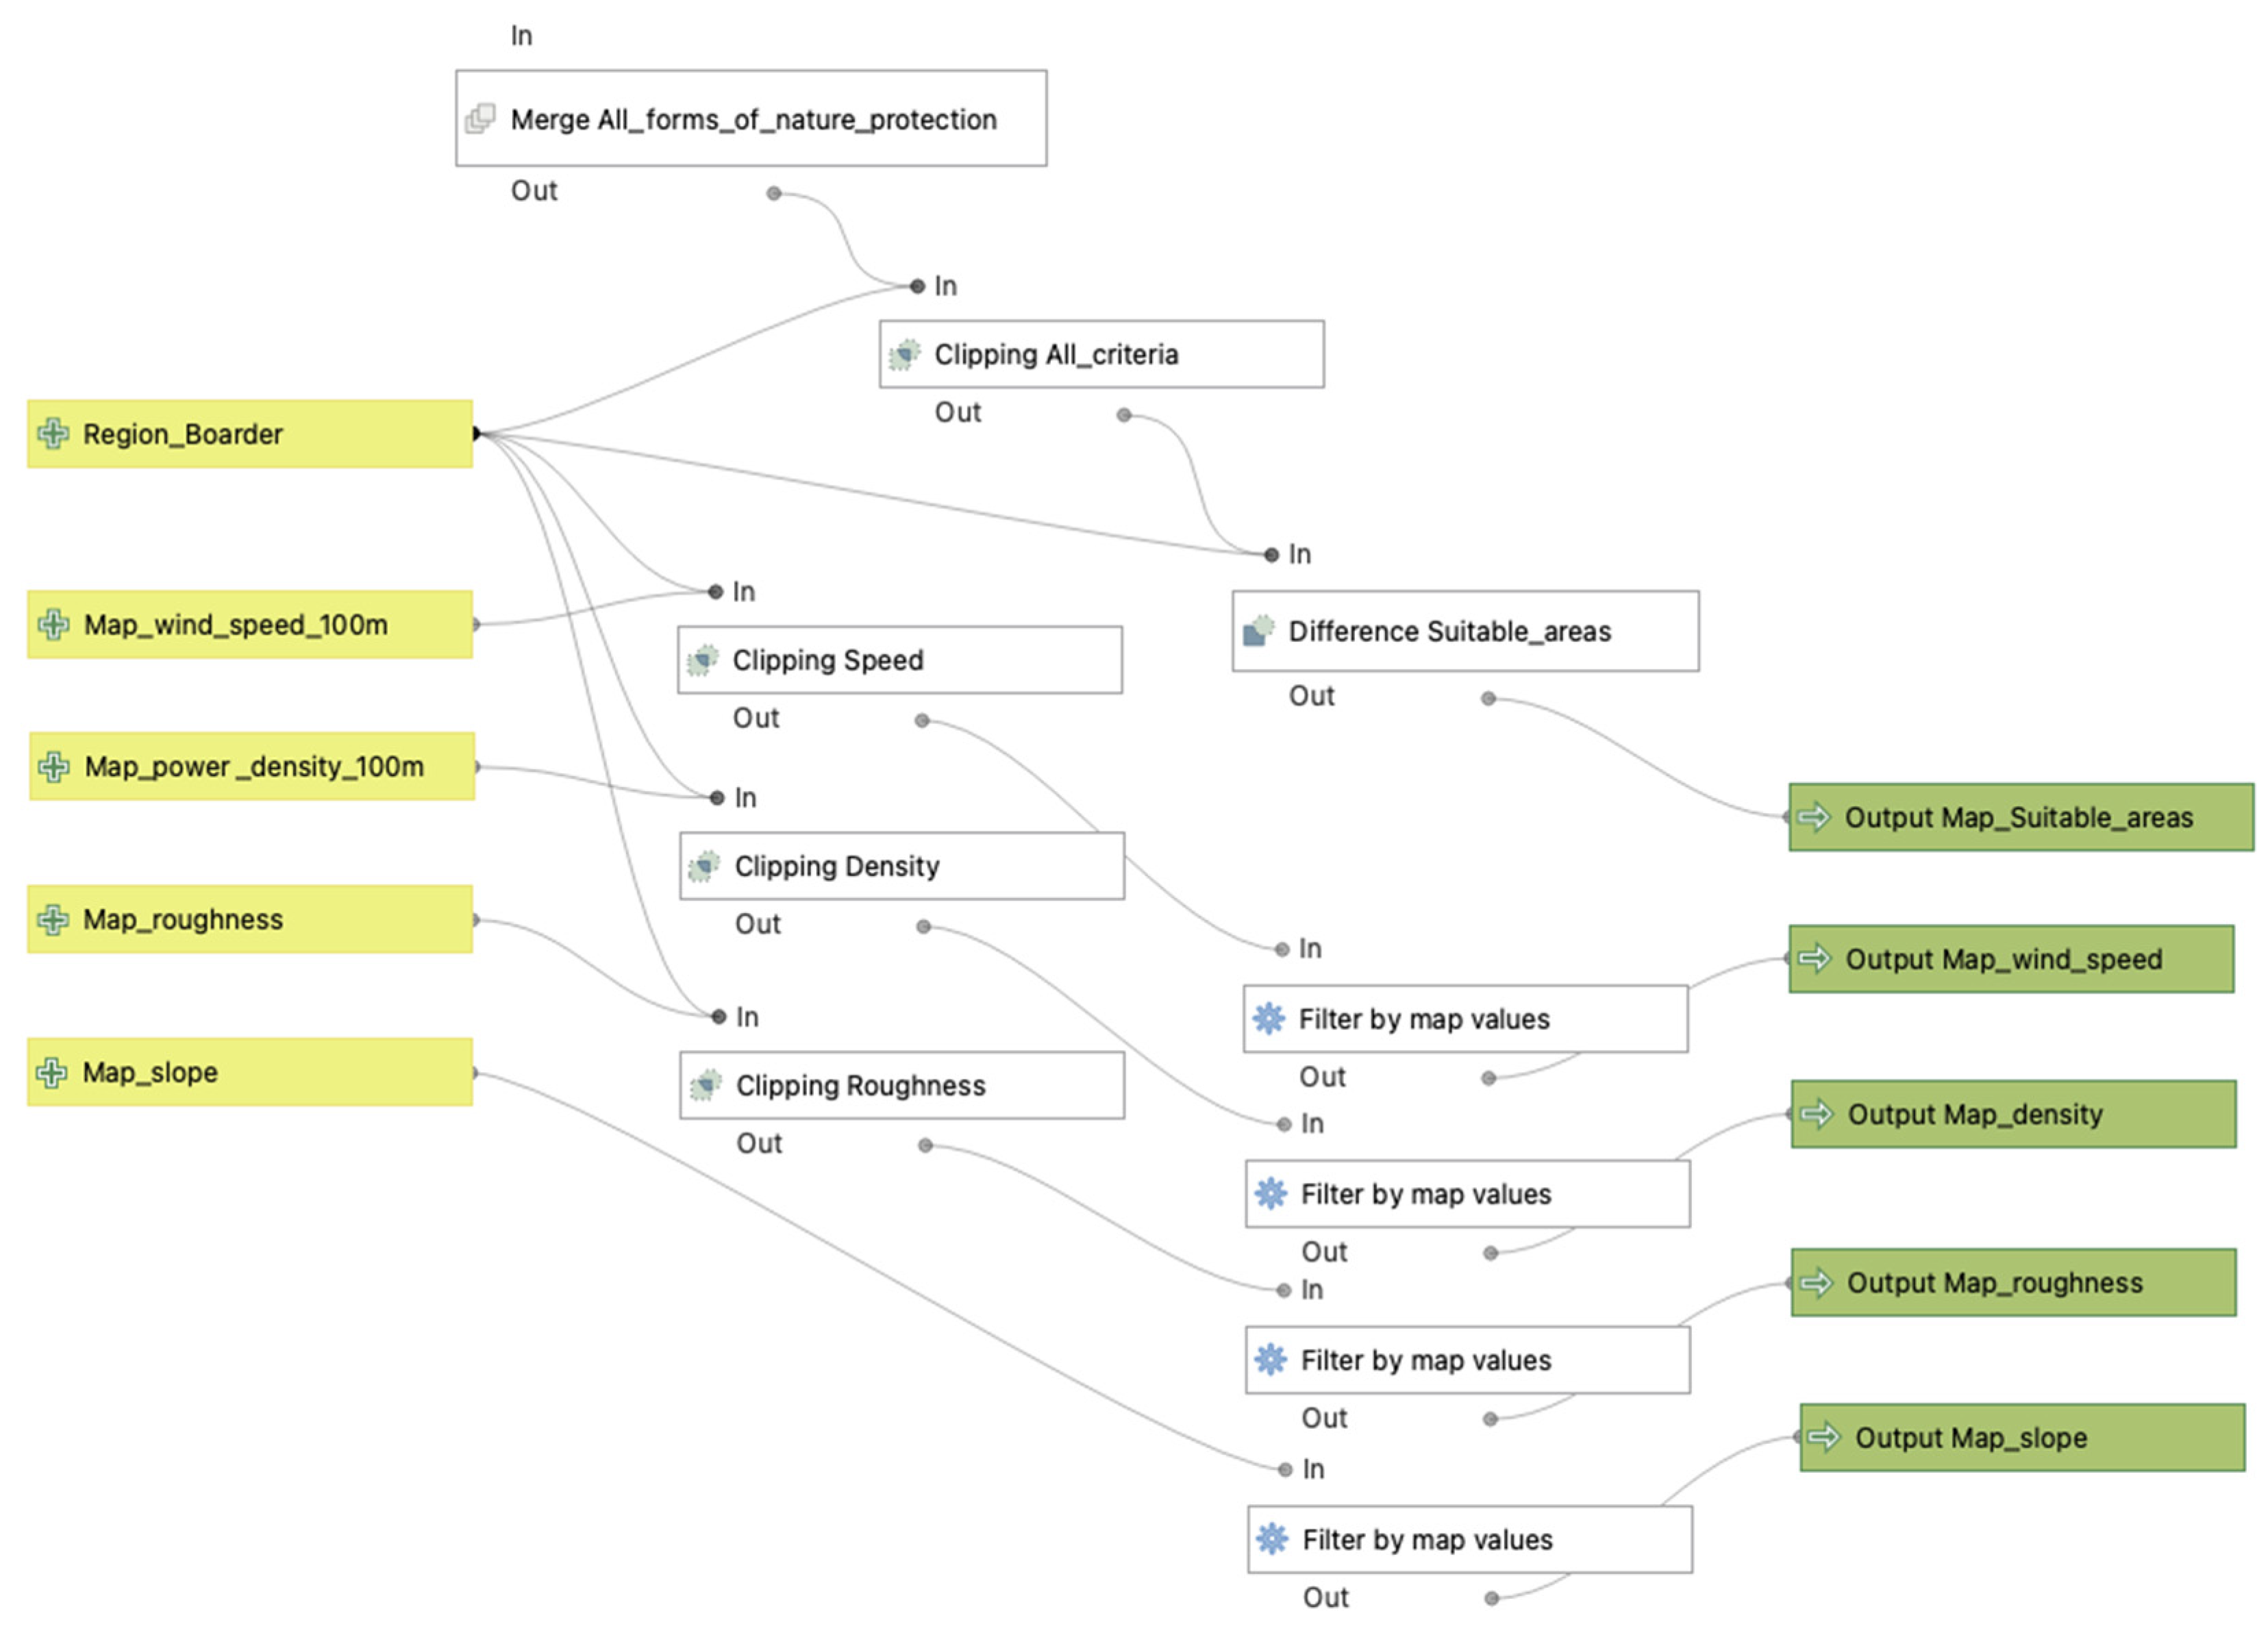Click the plus icon on Map_slope input
2268x1633 pixels.
(x=52, y=1072)
